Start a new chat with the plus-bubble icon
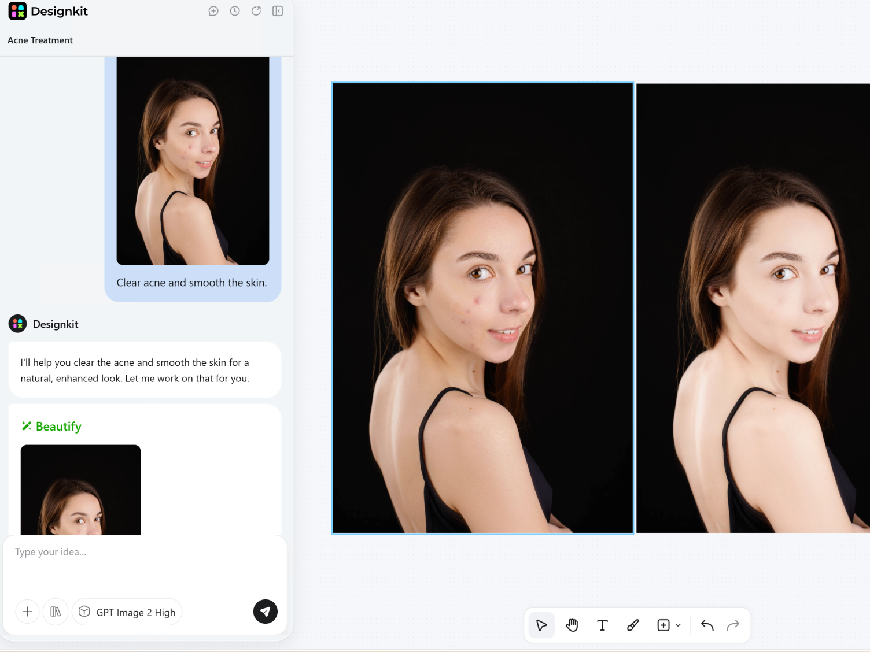The height and width of the screenshot is (652, 870). click(x=213, y=11)
